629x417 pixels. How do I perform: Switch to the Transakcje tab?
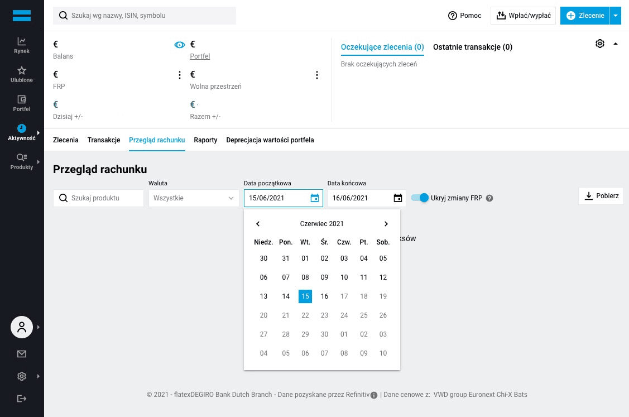click(x=104, y=140)
